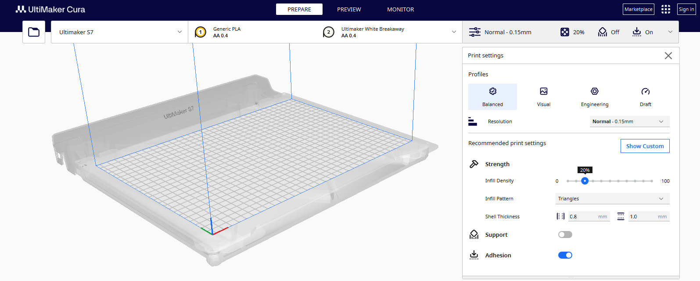The width and height of the screenshot is (700, 281).
Task: Click the wall thickness icon
Action: click(x=561, y=216)
